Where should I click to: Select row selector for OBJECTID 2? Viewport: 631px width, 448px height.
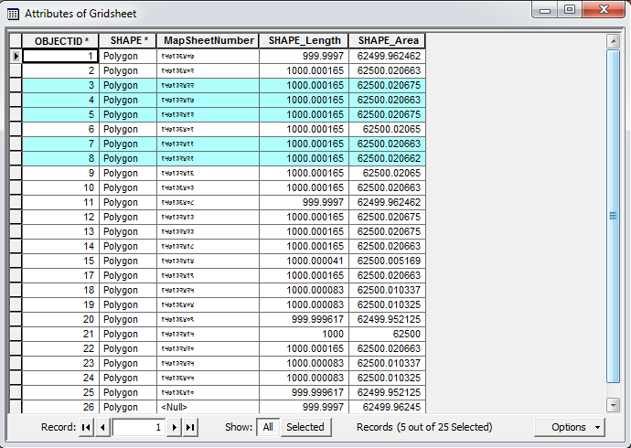(x=16, y=70)
